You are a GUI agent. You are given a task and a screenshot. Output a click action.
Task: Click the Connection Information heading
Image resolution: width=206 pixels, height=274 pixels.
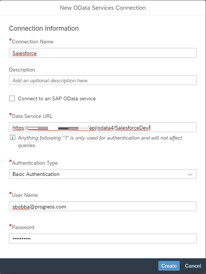[44, 28]
